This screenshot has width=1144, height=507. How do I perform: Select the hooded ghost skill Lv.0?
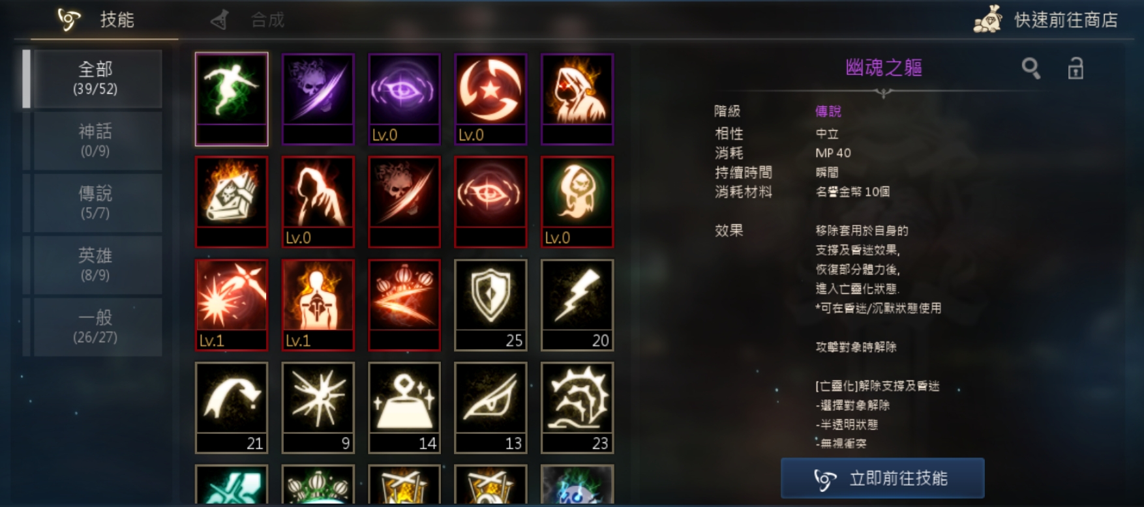(577, 202)
